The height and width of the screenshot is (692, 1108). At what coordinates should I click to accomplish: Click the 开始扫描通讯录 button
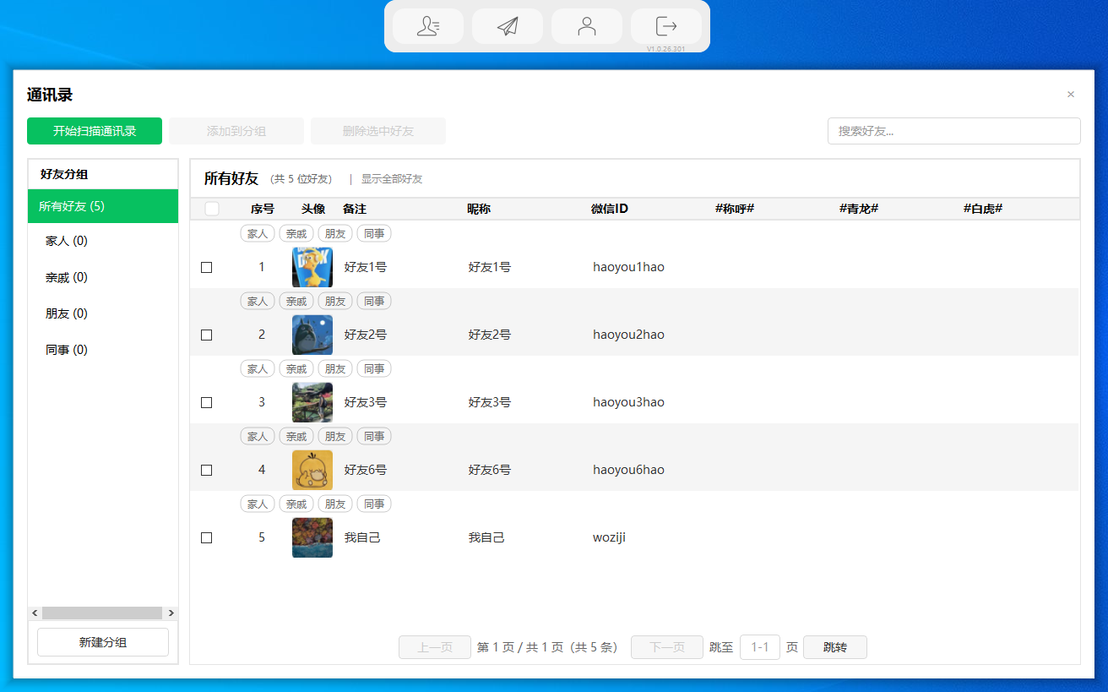[95, 131]
